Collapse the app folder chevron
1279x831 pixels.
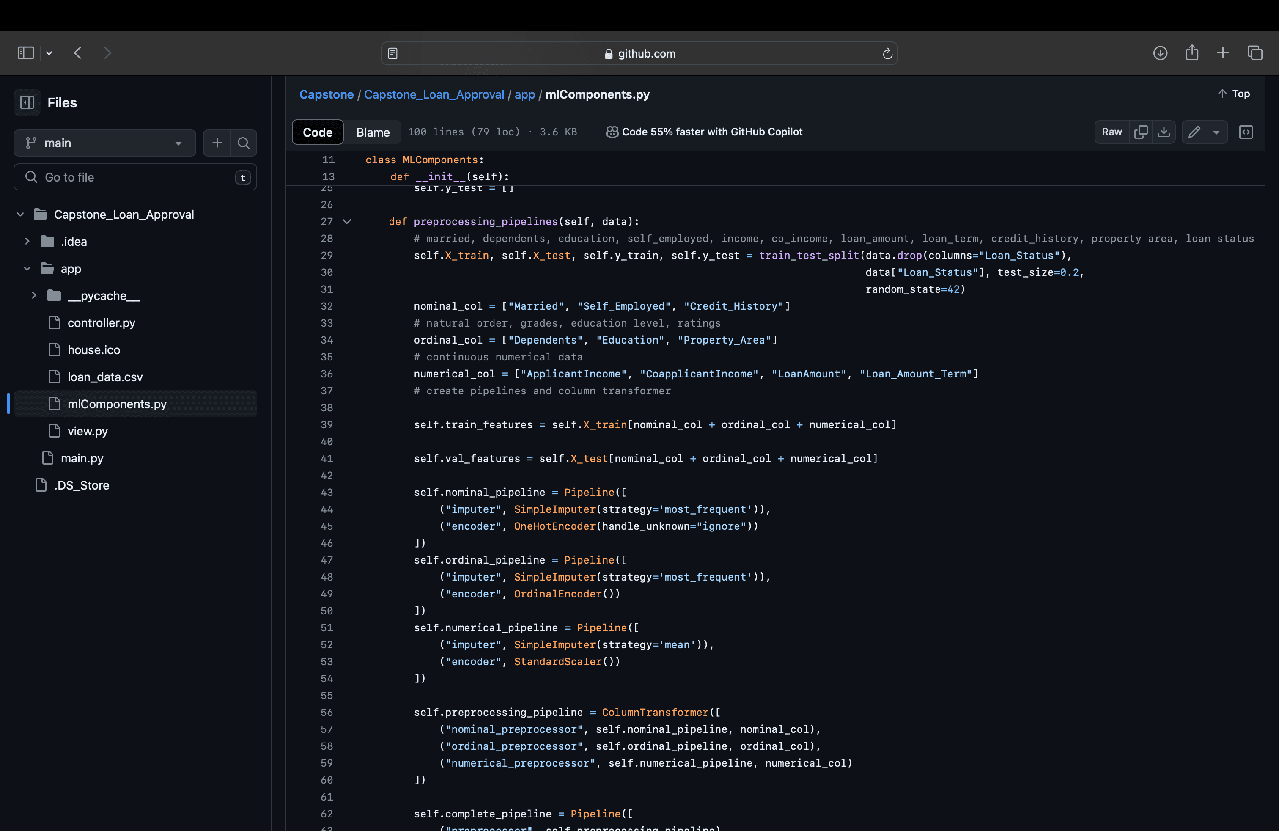pos(27,268)
